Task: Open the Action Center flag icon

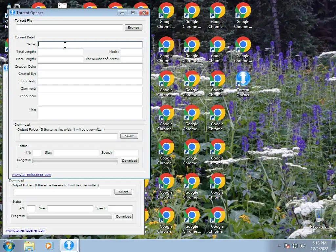Action: tap(287, 246)
